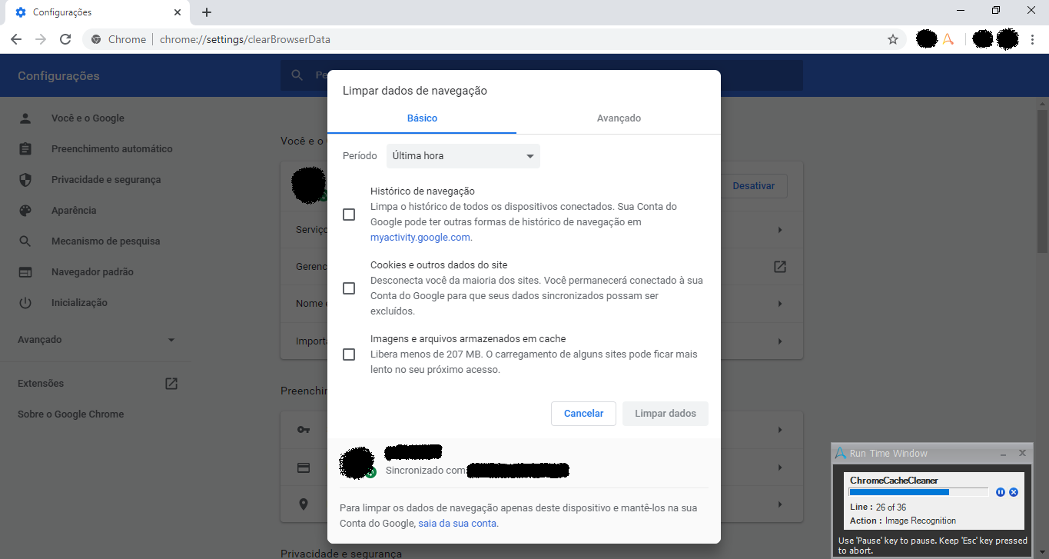
Task: Open Você e o Google settings section
Action: [x=88, y=118]
